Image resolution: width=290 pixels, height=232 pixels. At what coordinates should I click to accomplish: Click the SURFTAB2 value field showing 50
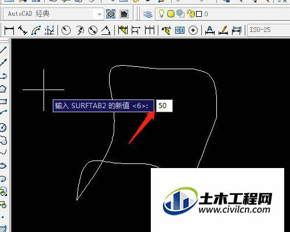[164, 106]
